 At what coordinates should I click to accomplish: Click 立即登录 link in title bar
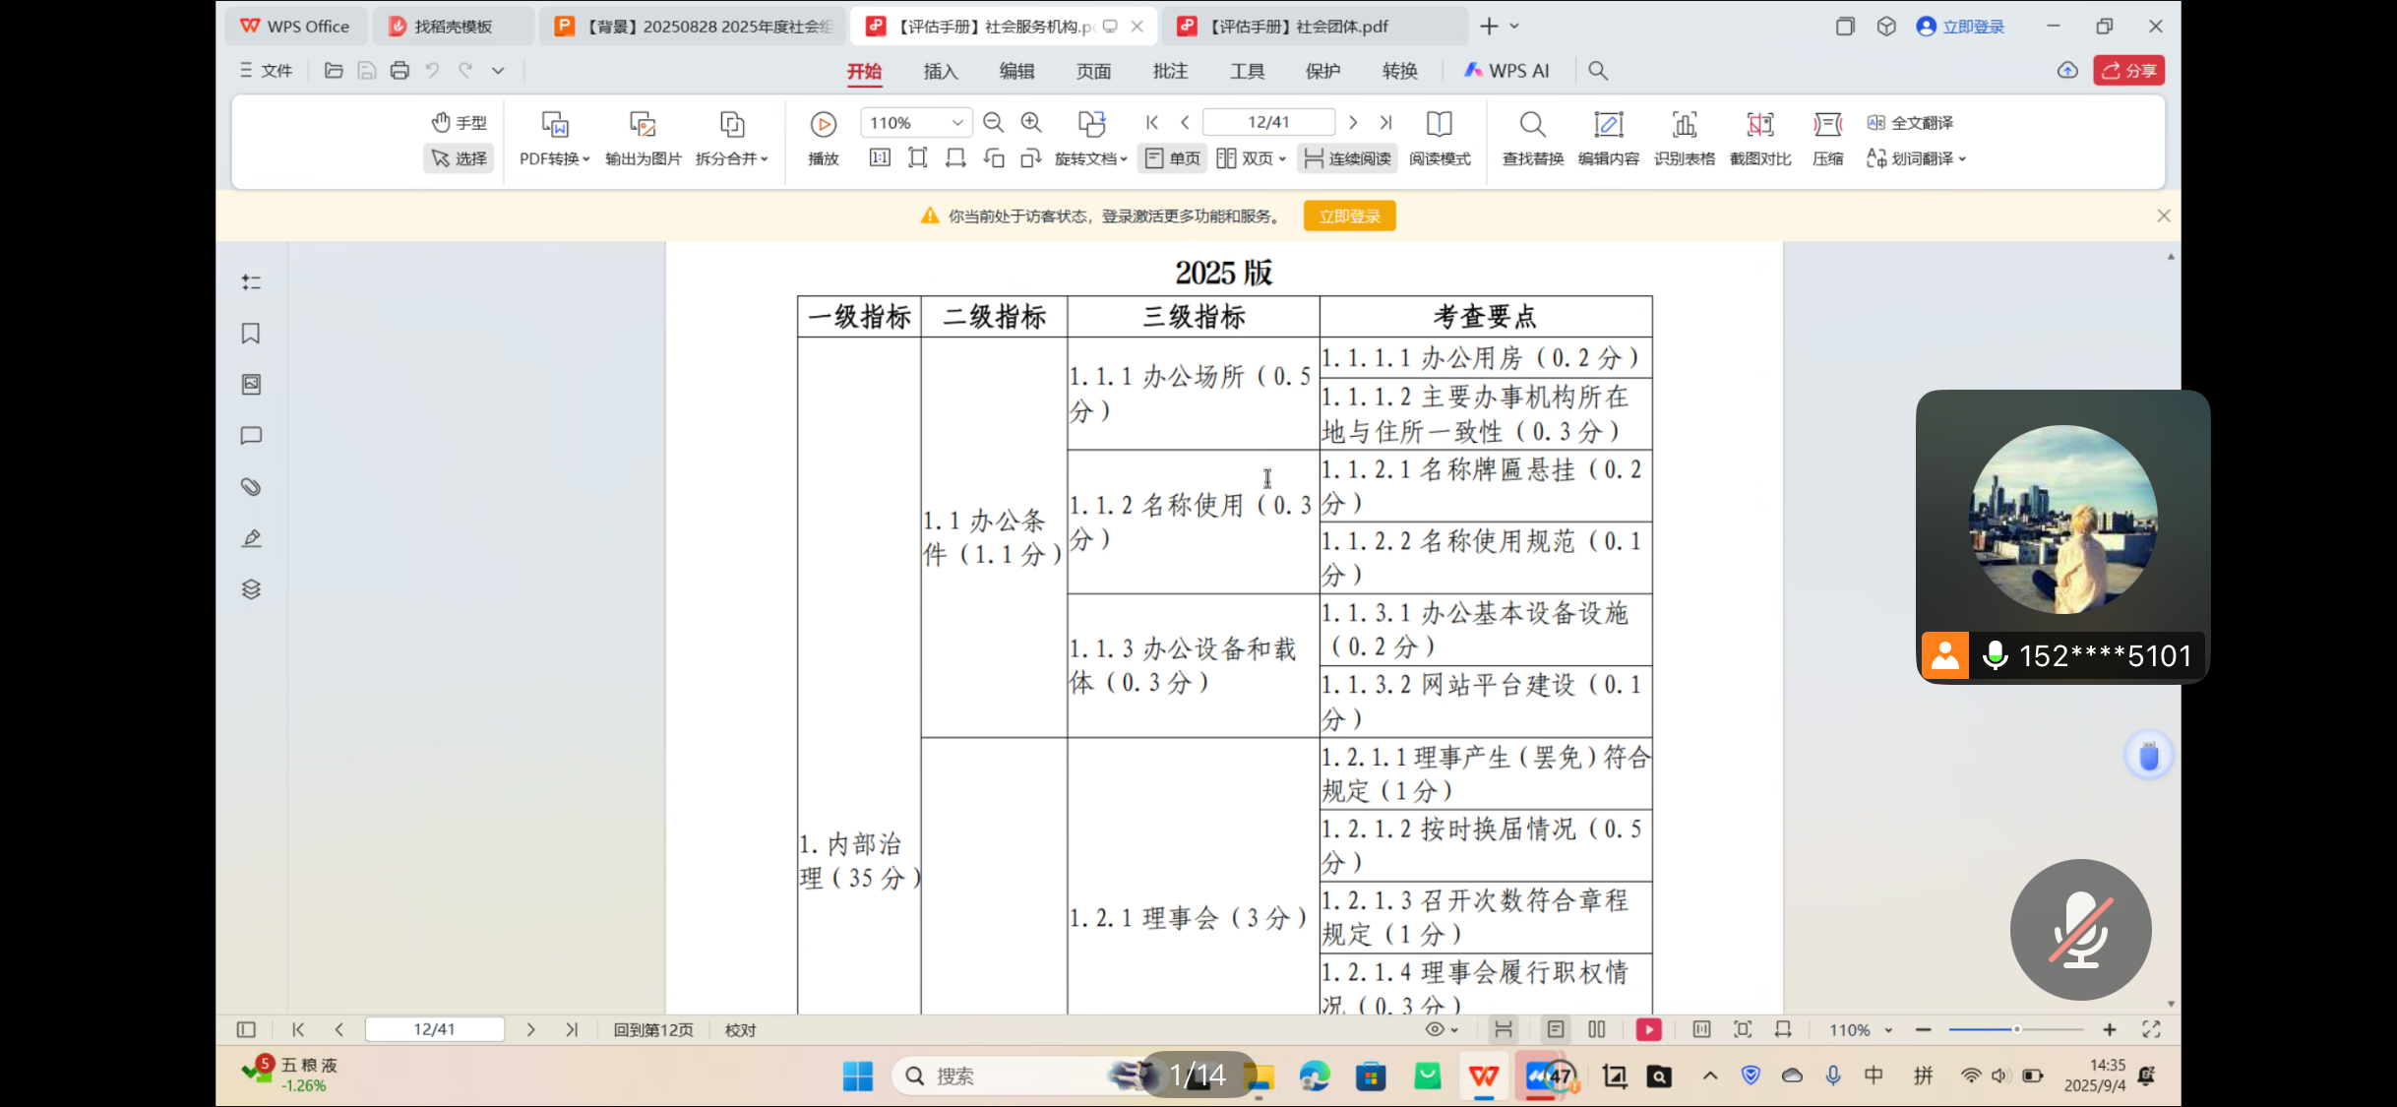pos(1961,27)
